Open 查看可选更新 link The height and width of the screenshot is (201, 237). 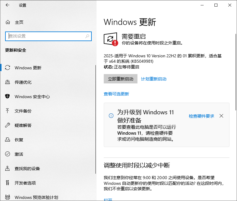[116, 94]
